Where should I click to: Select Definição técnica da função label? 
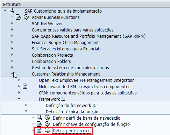coord(72,112)
